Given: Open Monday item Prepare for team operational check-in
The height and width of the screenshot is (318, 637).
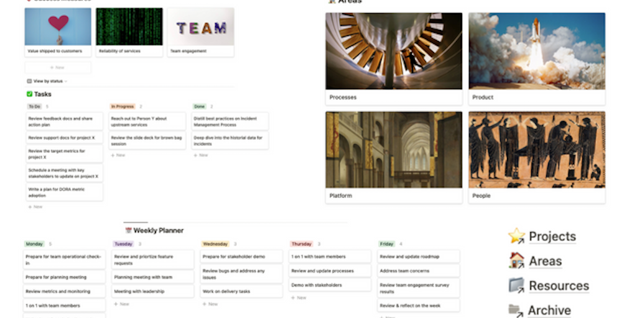Looking at the screenshot, I should (x=65, y=260).
